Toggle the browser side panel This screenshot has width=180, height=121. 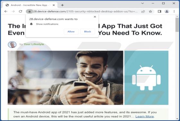pos(159,11)
